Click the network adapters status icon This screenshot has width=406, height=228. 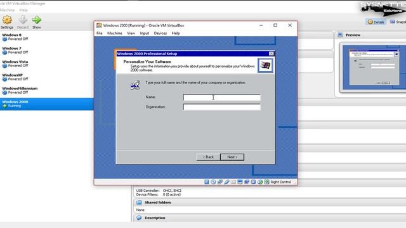tap(220, 182)
